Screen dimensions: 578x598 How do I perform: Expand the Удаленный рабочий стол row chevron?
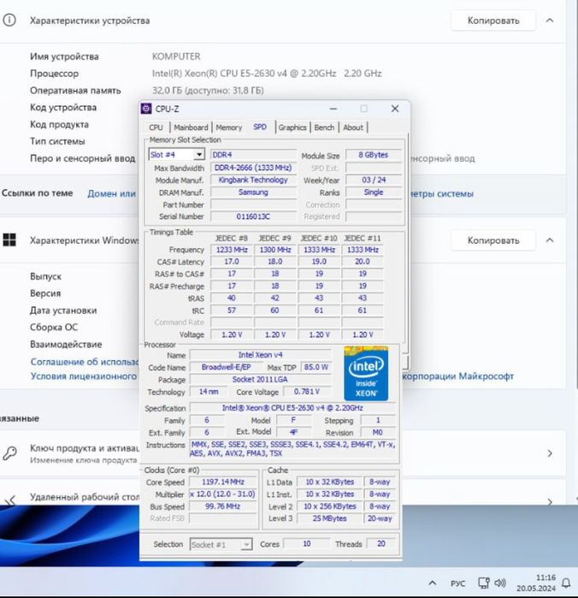[x=550, y=501]
